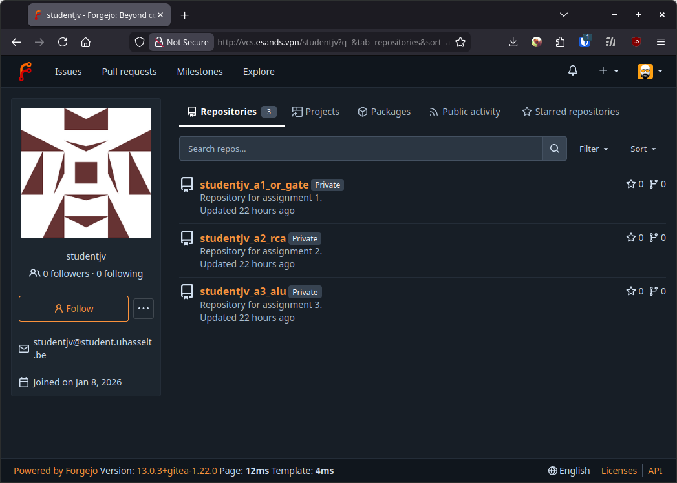Click the browser reload icon
The width and height of the screenshot is (677, 483).
[63, 42]
